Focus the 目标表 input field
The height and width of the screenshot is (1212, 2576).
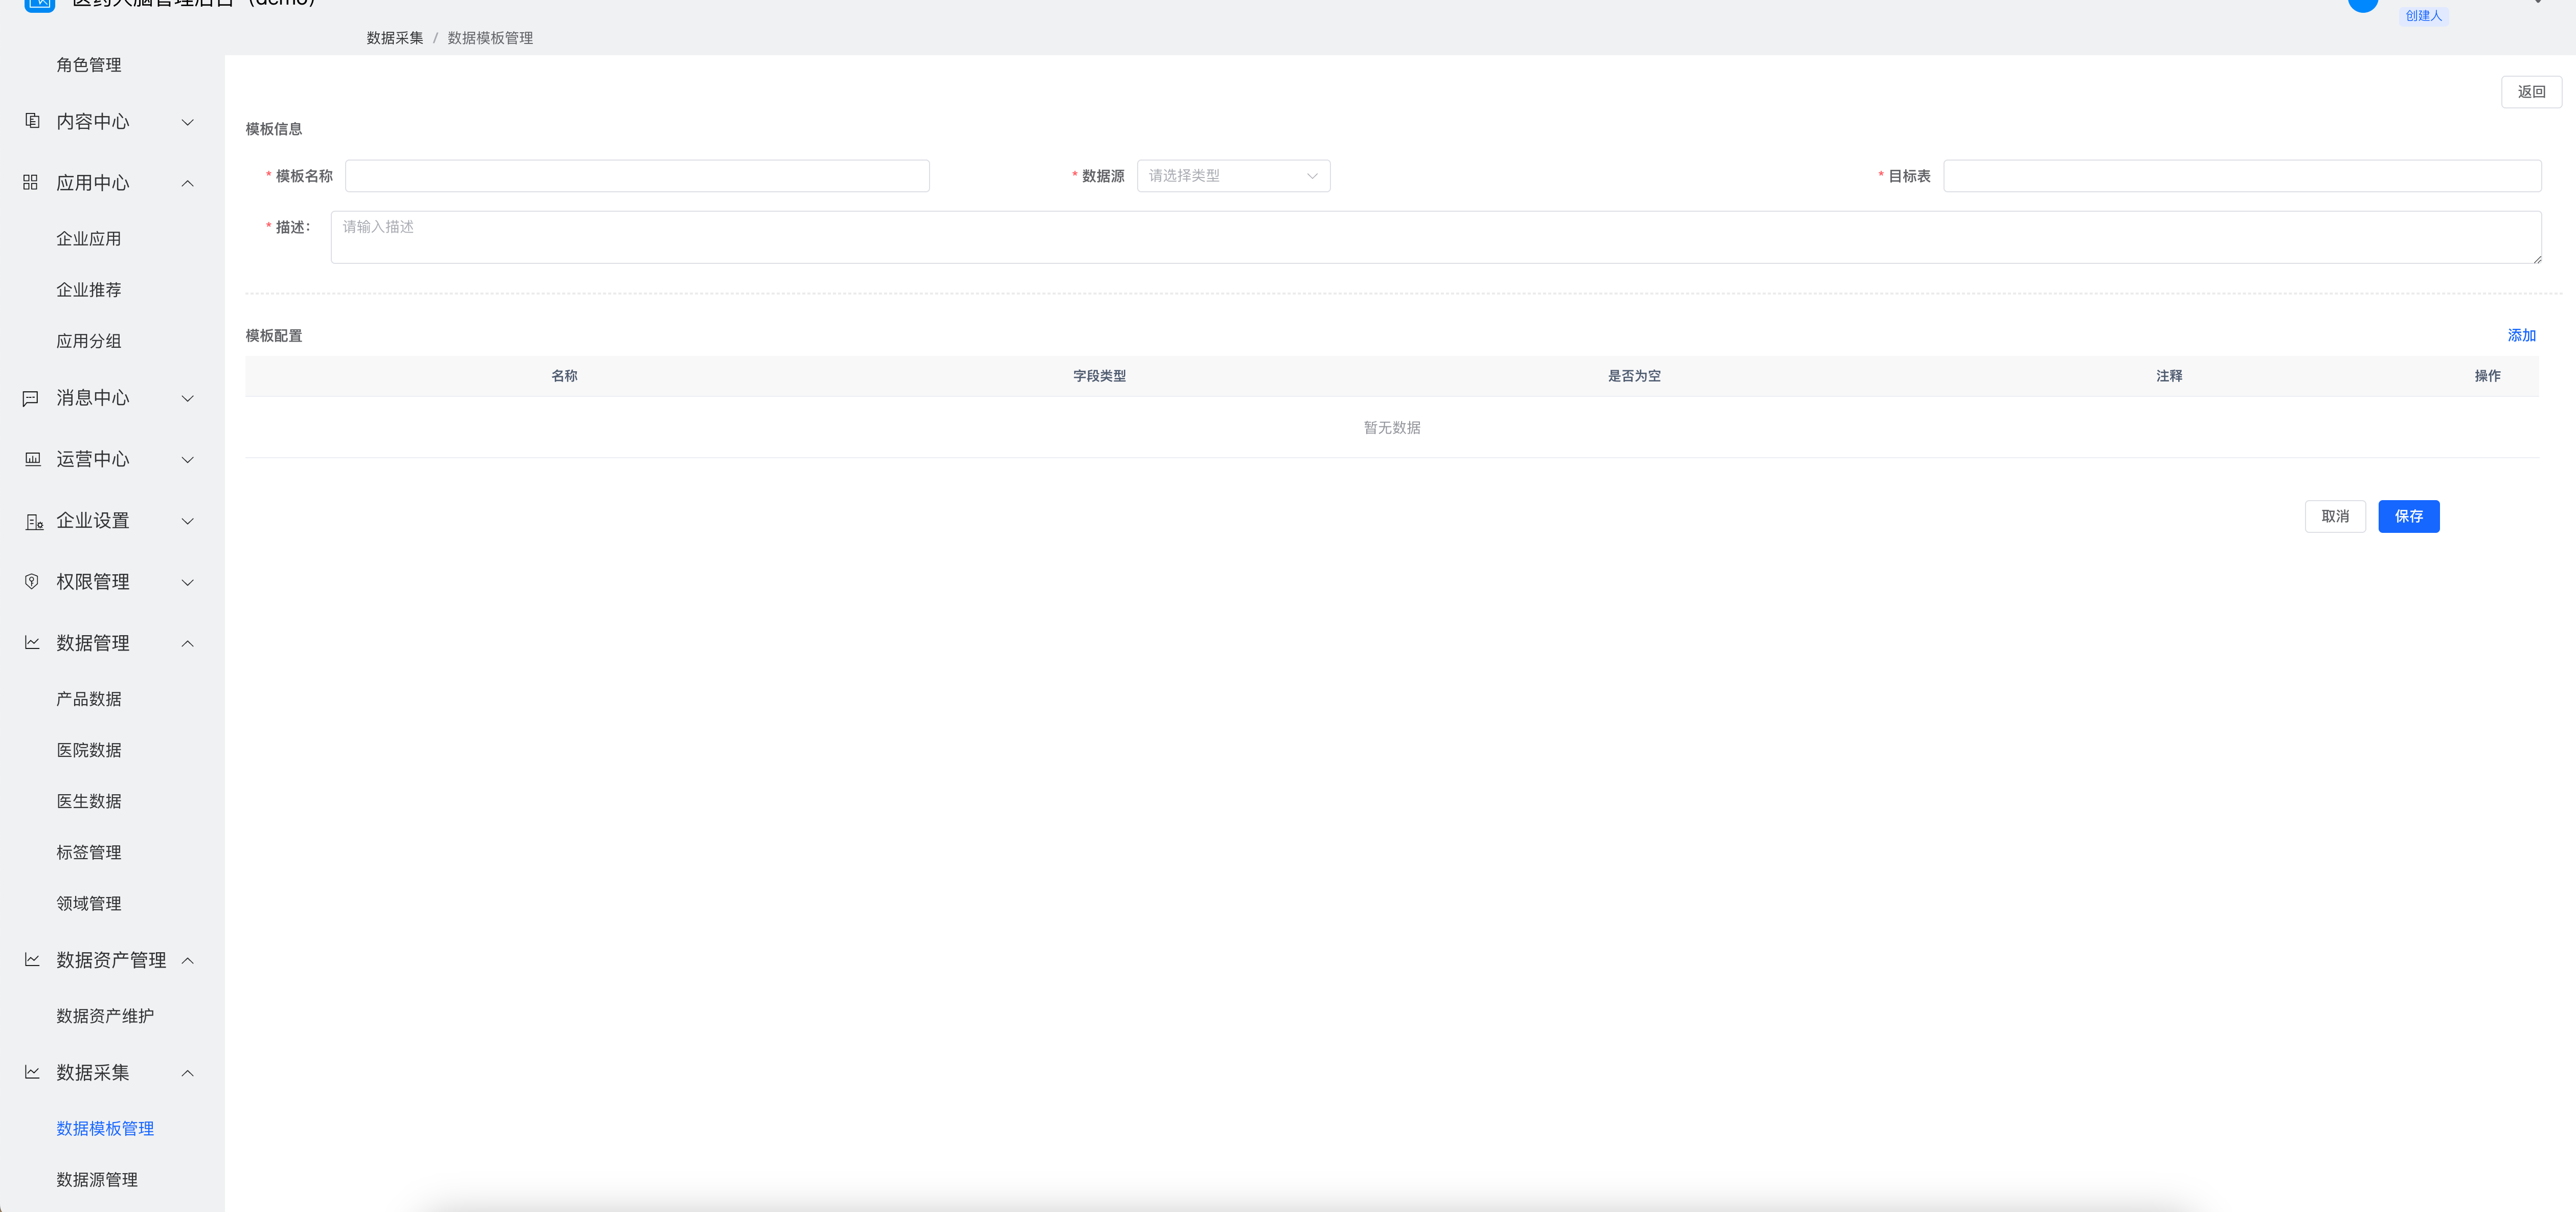pos(2242,176)
